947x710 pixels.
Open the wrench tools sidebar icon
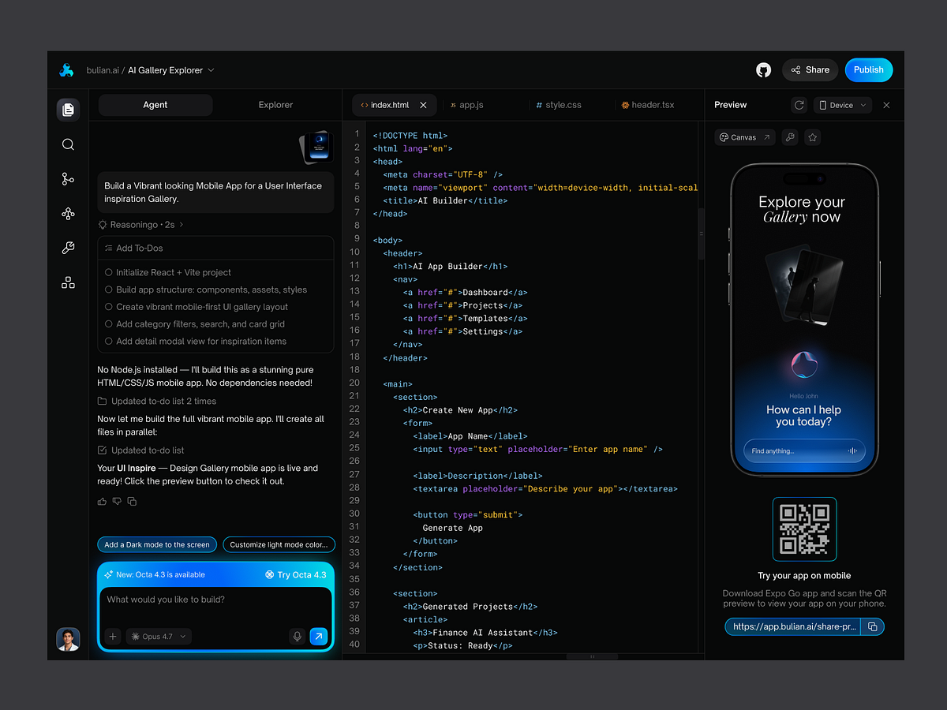point(68,248)
